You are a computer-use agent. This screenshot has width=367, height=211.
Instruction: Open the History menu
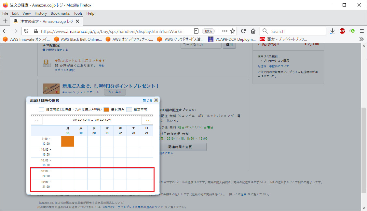coord(41,13)
